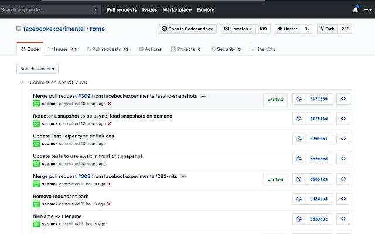This screenshot has height=234, width=375.
Task: Click Issues in top navigation
Action: point(149,10)
